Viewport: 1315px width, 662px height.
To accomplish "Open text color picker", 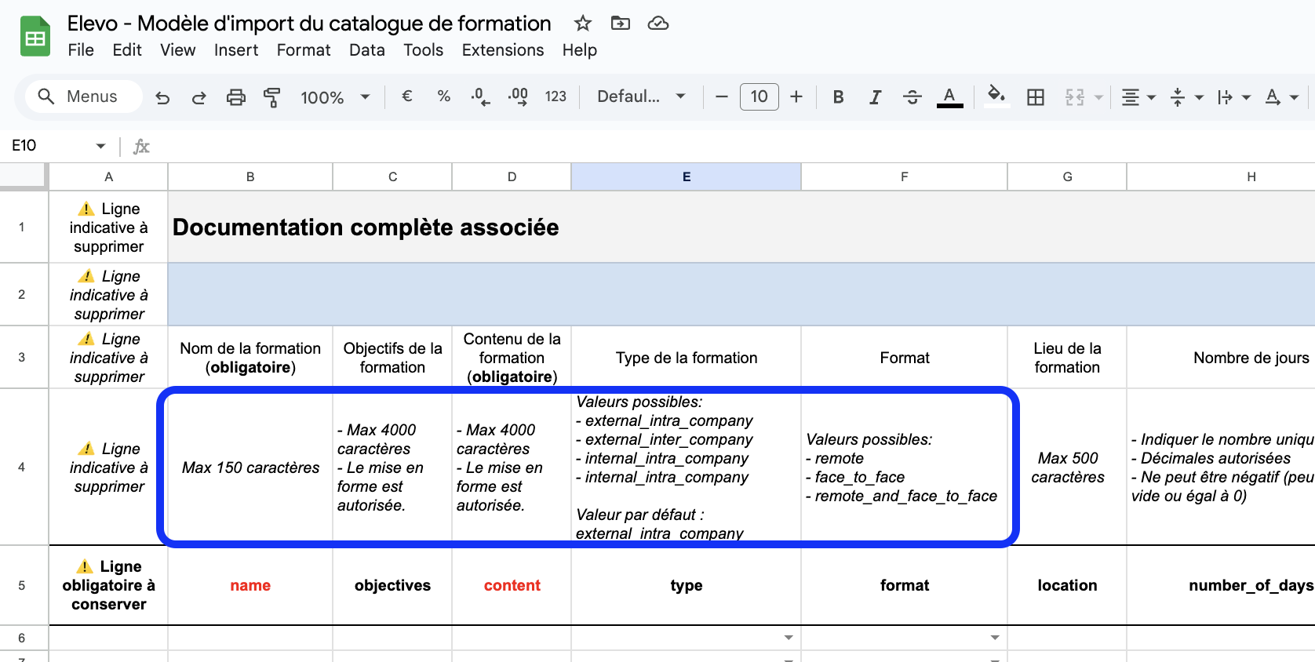I will coord(949,96).
